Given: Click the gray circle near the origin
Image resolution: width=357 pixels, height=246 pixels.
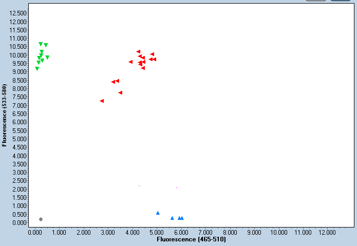Looking at the screenshot, I should (x=41, y=219).
